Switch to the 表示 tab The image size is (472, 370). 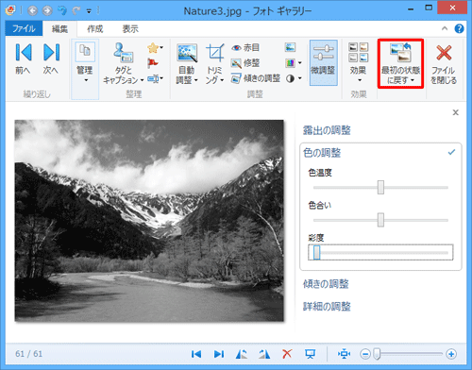(x=130, y=29)
